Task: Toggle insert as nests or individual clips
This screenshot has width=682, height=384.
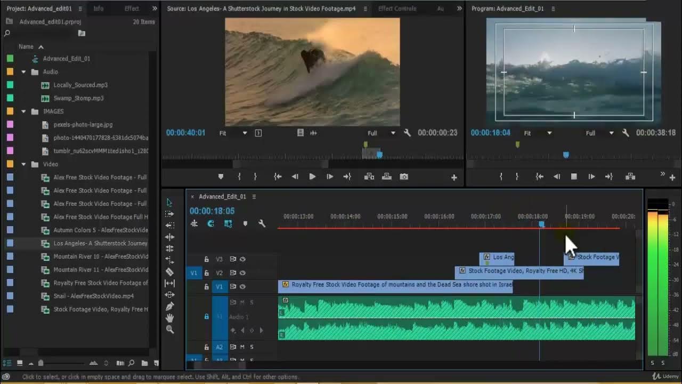Action: click(194, 223)
